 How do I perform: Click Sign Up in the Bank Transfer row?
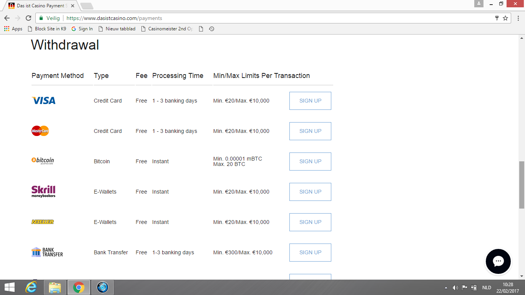[310, 252]
